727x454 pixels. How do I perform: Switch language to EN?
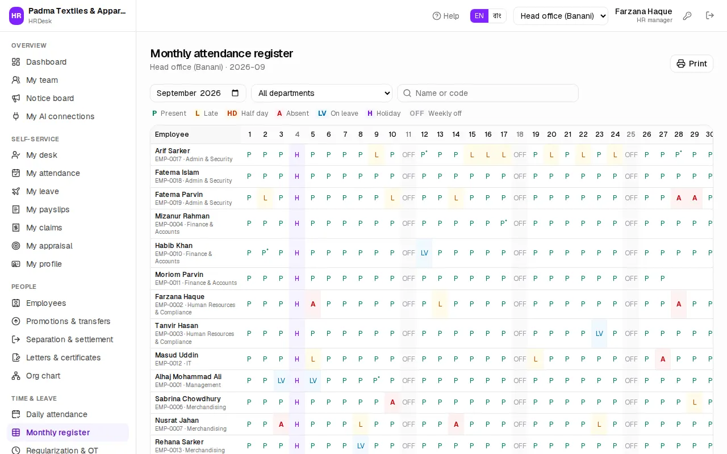click(479, 16)
